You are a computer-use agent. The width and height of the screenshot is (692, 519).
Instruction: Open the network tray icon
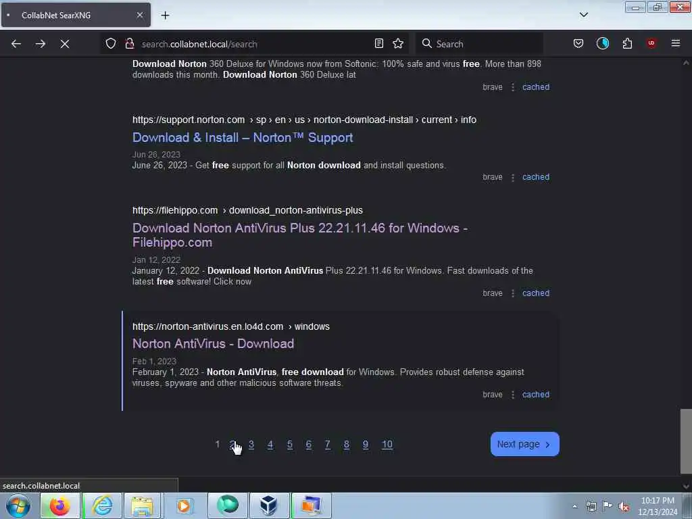click(x=591, y=506)
